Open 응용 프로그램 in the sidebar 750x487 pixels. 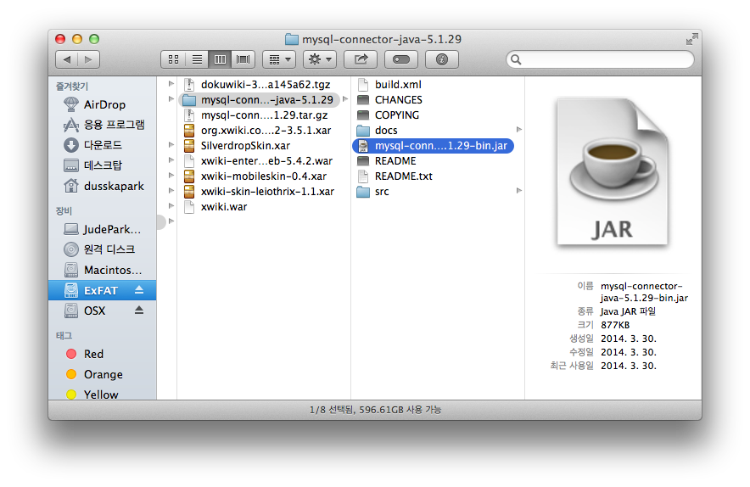[x=104, y=125]
